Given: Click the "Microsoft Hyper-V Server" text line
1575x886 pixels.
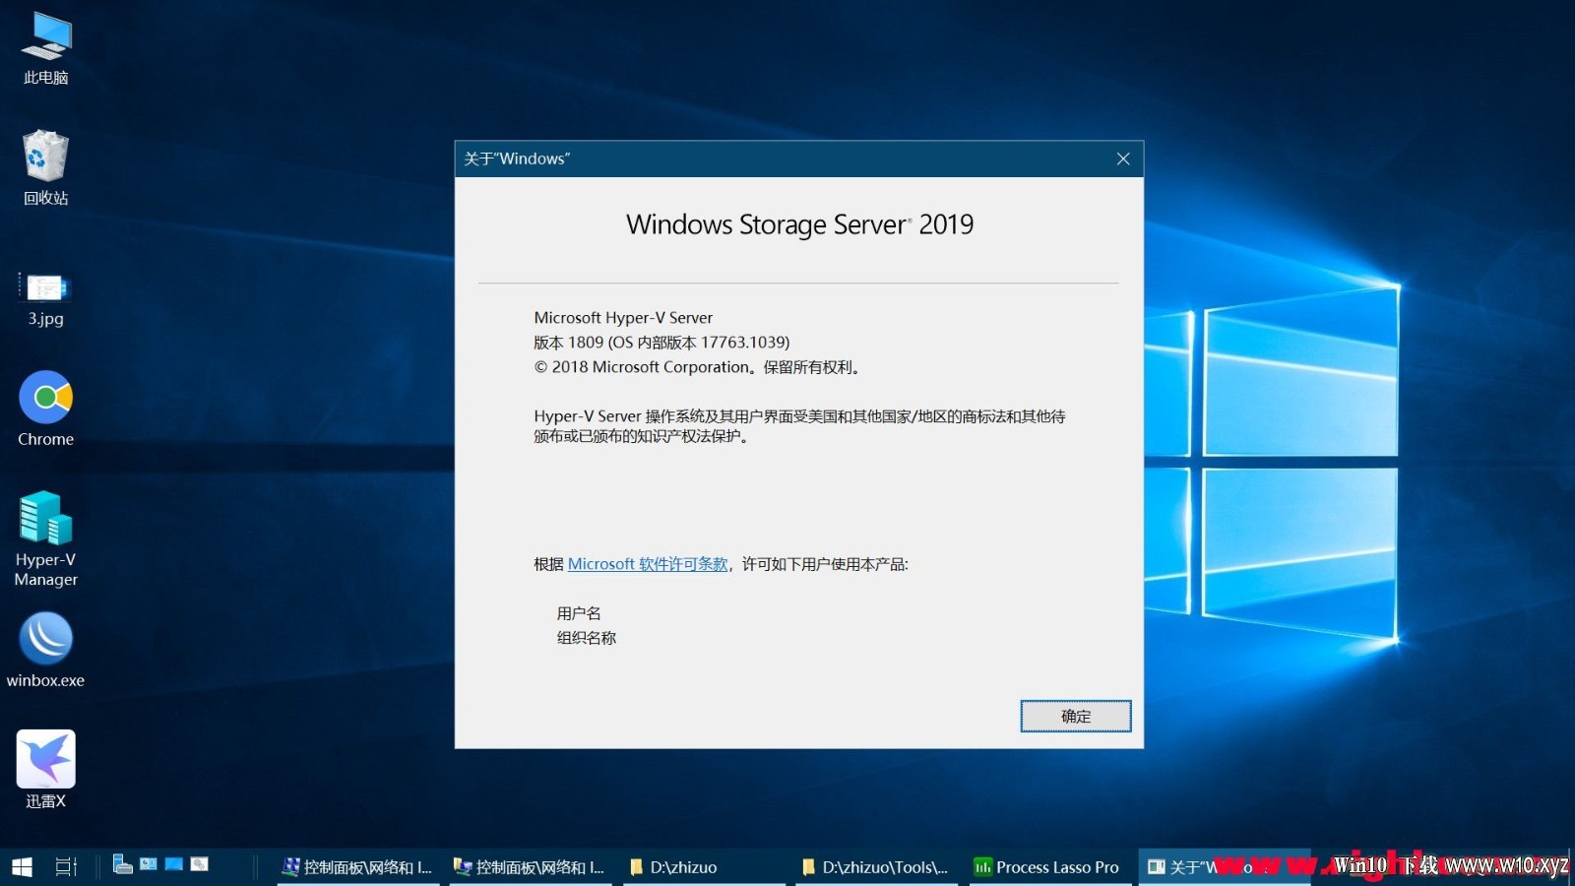Looking at the screenshot, I should [x=623, y=318].
